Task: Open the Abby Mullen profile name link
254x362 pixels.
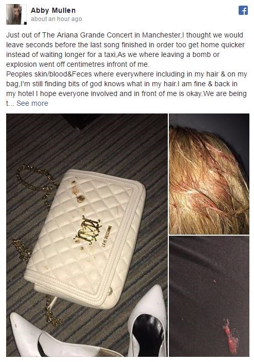Action: 53,10
